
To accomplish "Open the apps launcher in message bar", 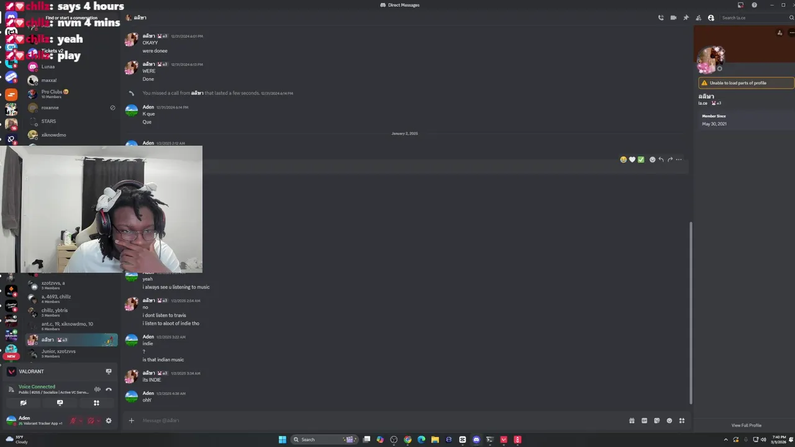I will (x=681, y=420).
